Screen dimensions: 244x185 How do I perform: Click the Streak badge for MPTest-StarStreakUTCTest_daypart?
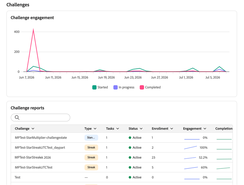tap(91, 148)
